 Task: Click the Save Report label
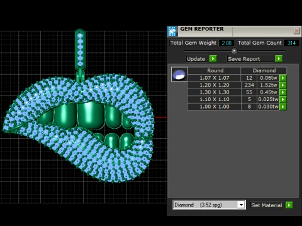244,59
